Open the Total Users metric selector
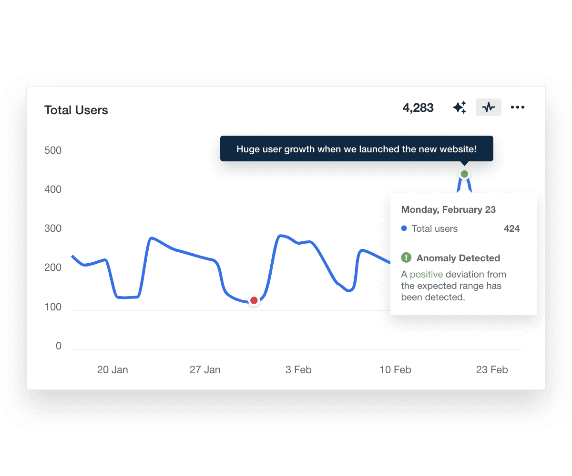 pyautogui.click(x=76, y=110)
